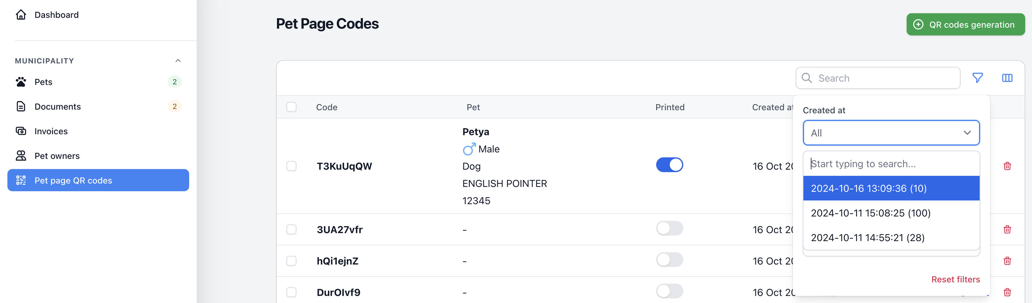Open the Created at 'All' dropdown

[x=891, y=133]
